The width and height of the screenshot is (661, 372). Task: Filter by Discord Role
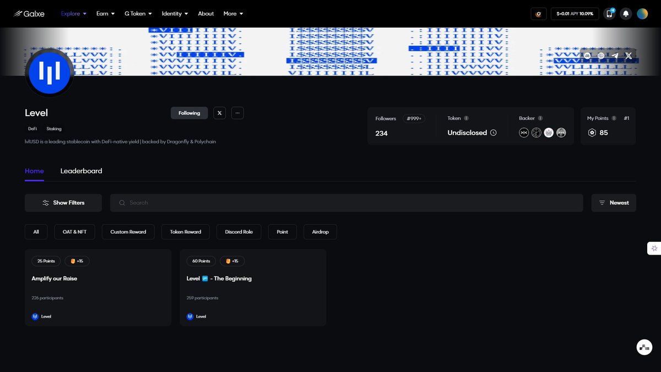click(239, 232)
